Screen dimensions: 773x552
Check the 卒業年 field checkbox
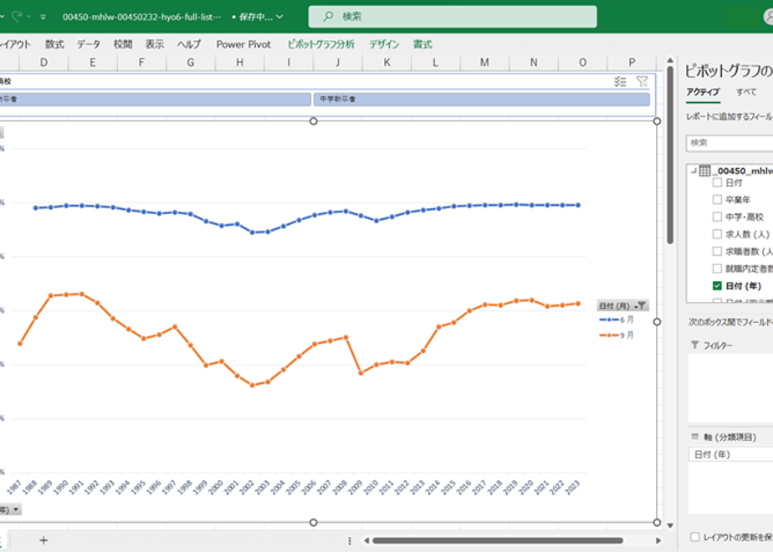(717, 200)
